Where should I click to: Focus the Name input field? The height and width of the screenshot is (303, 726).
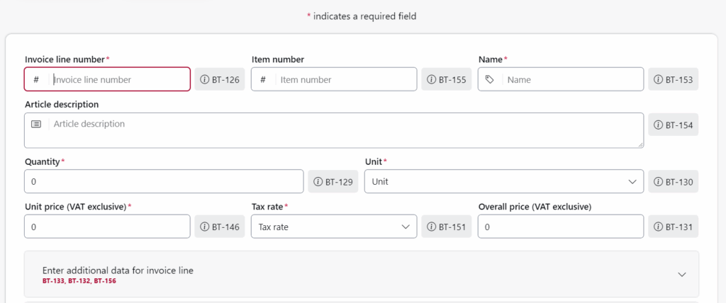click(561, 79)
